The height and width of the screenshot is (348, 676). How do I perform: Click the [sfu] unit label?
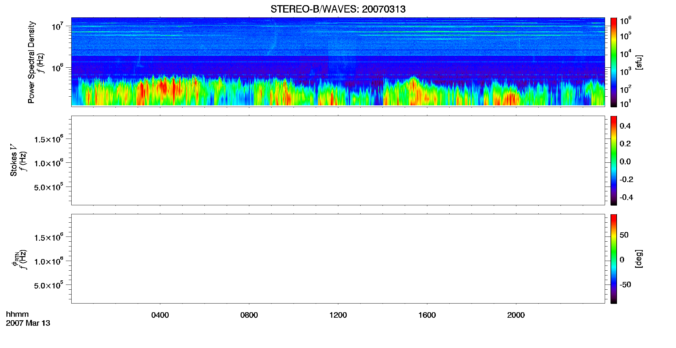click(x=639, y=62)
